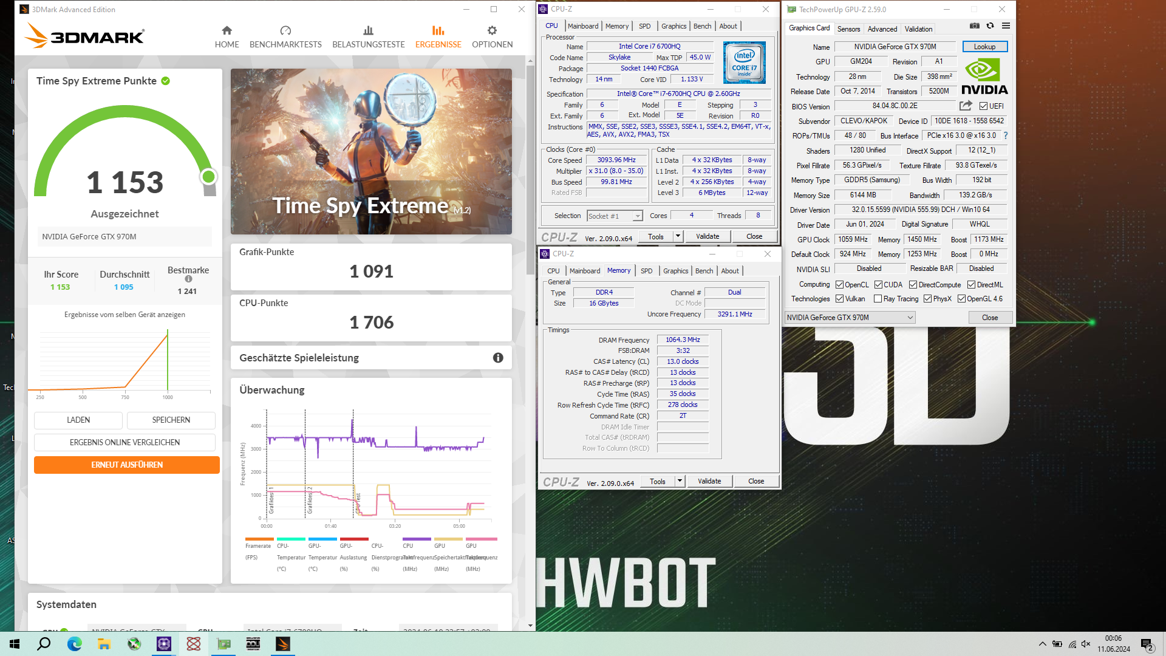Open the Windows Start menu
Screen dimensions: 1166x656
tap(15, 644)
